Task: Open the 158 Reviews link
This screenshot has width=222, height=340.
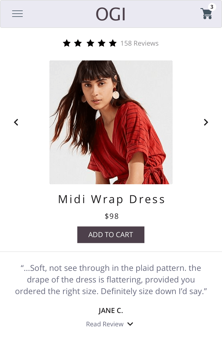Action: point(139,44)
